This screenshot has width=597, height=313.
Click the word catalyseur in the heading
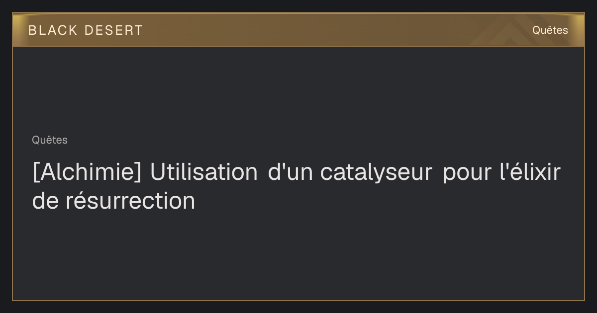point(376,173)
